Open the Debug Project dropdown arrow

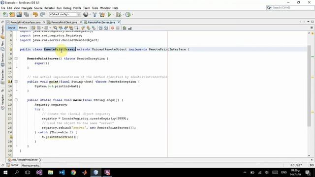(123, 14)
